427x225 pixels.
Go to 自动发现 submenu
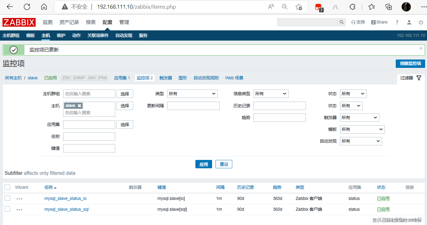pyautogui.click(x=124, y=36)
